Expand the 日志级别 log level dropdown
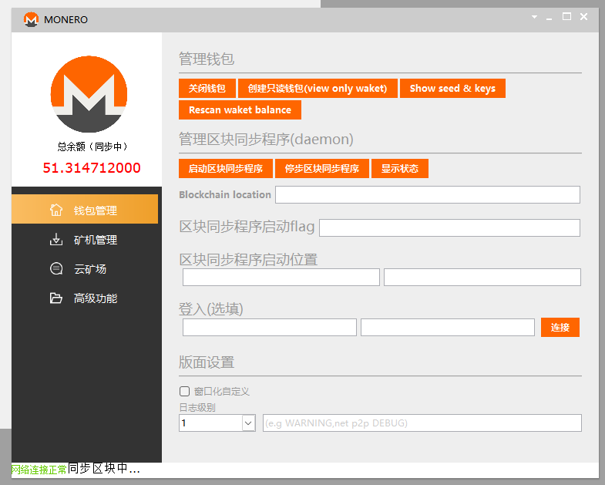The width and height of the screenshot is (605, 485). click(x=248, y=423)
